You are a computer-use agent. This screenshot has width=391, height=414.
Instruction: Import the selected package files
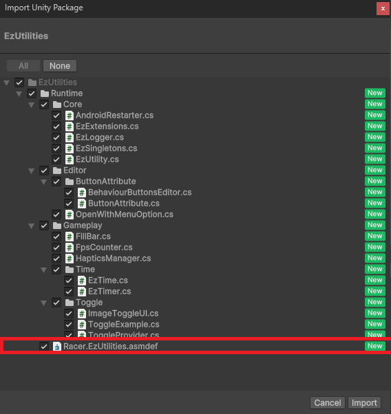click(x=364, y=402)
